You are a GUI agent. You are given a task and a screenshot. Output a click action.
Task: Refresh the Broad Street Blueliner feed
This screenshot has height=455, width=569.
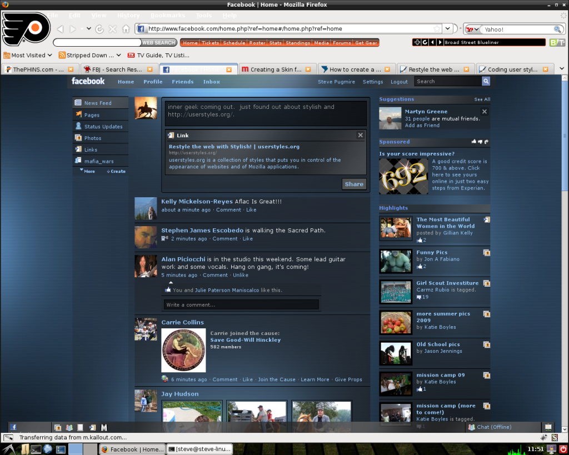(425, 42)
